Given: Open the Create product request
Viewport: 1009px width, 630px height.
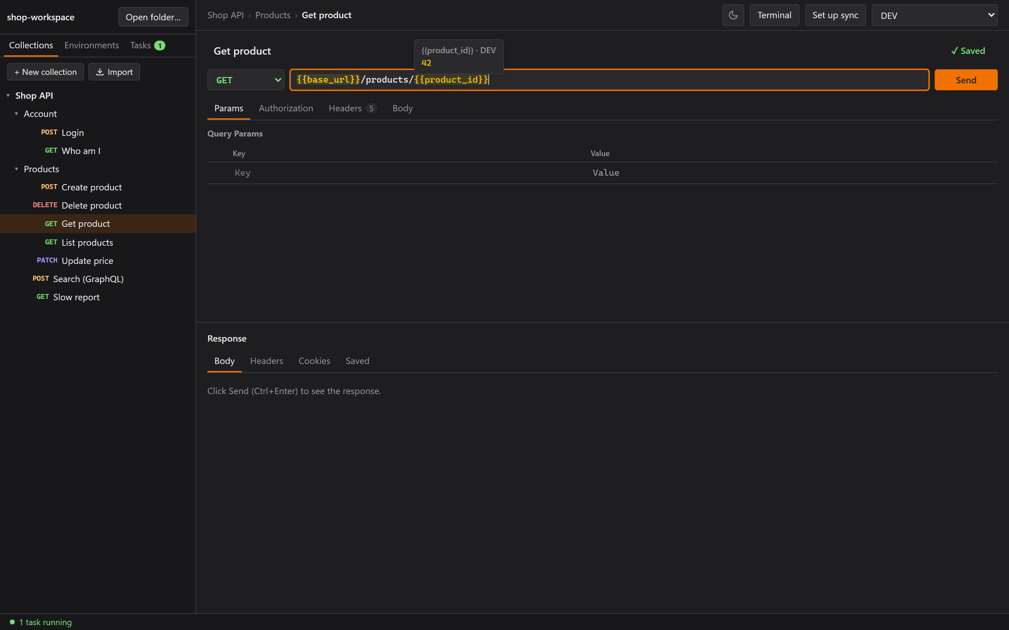Looking at the screenshot, I should [x=98, y=187].
